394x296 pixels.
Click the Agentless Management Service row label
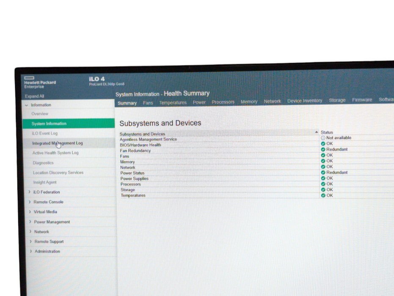tap(148, 140)
